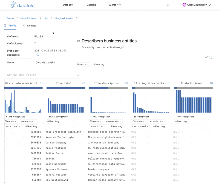The height and width of the screenshot is (184, 219).
Task: Click the Granularity description text
Action: [102, 47]
